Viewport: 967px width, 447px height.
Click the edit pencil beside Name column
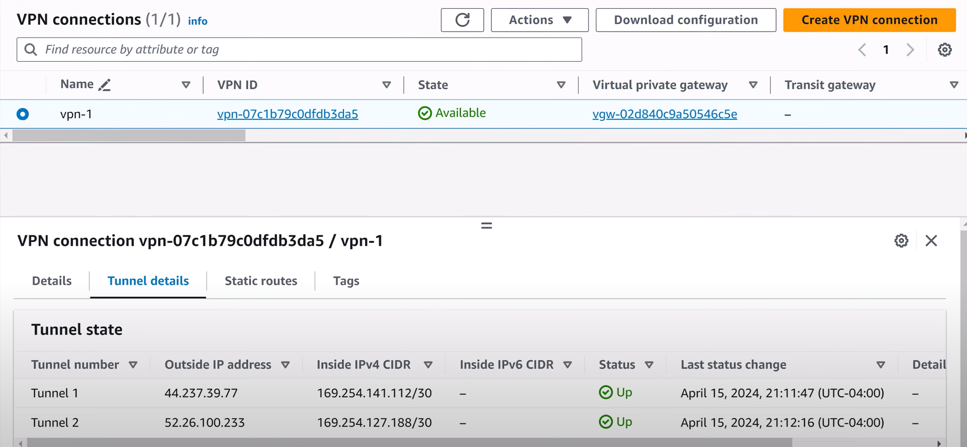click(105, 85)
